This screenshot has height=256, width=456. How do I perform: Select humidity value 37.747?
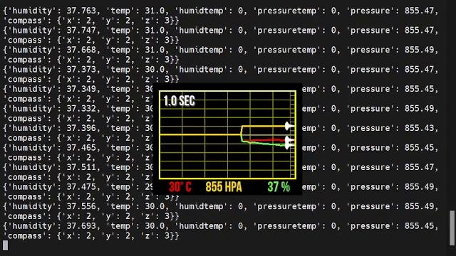[81, 30]
